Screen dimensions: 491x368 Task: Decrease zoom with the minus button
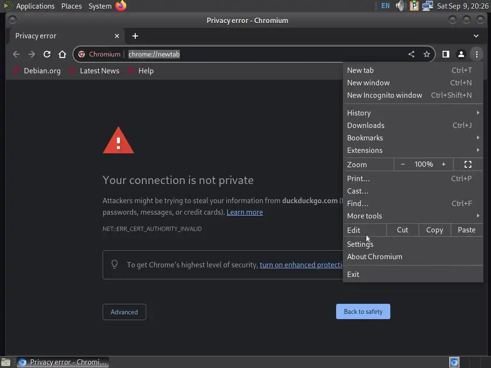[403, 164]
